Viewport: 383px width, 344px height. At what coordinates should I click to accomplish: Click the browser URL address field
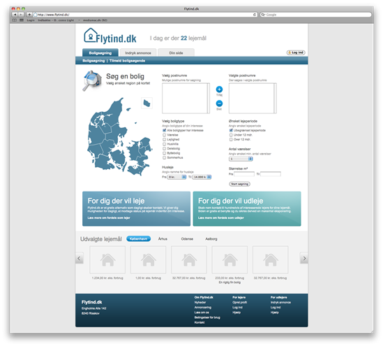tap(145, 15)
